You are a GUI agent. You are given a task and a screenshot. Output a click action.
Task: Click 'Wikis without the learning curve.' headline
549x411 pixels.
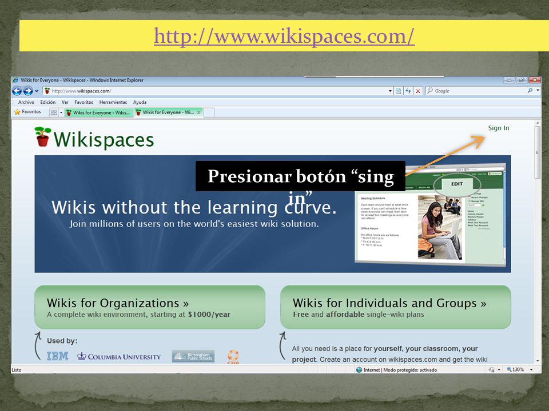click(x=194, y=207)
